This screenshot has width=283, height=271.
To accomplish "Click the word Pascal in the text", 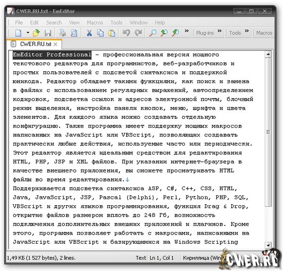I will point(110,197).
